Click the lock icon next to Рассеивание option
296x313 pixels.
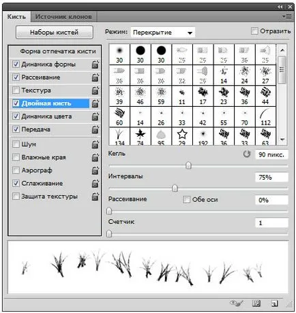pos(95,78)
